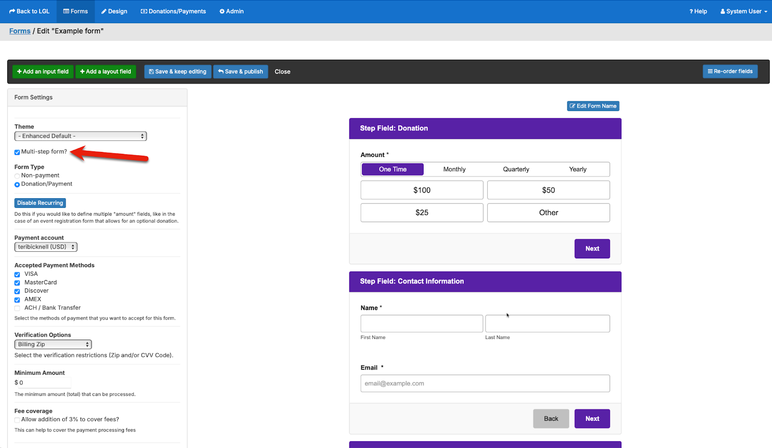Open the Payment account dropdown
The image size is (772, 448).
pos(46,247)
